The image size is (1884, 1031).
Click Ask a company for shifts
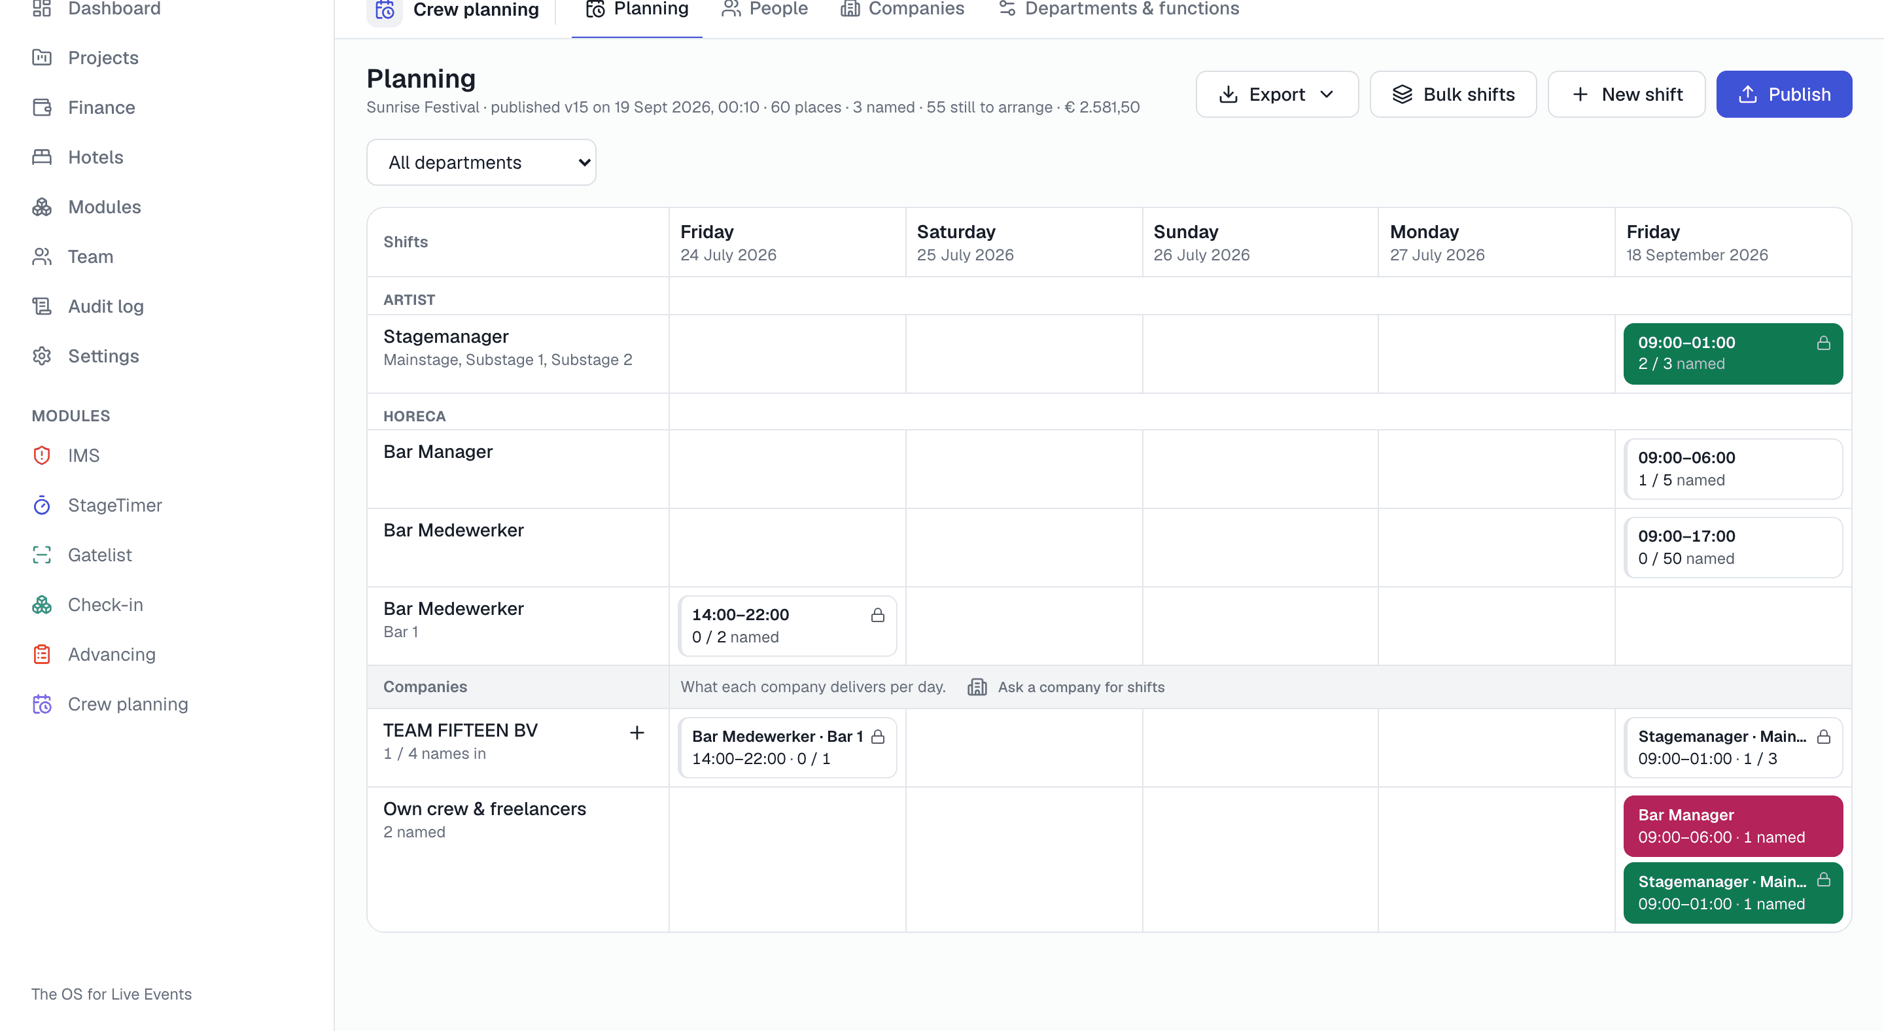point(1066,688)
